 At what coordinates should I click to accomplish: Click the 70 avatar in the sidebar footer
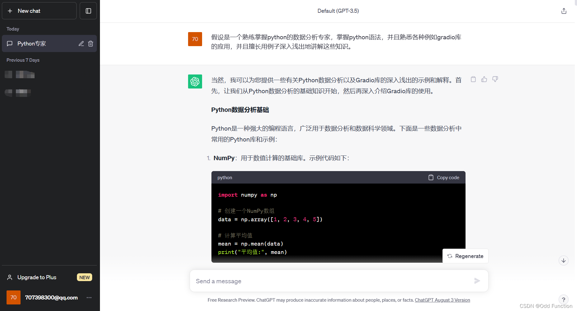[x=13, y=297]
